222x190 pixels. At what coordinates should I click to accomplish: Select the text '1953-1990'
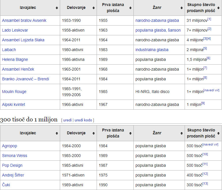(x=71, y=20)
